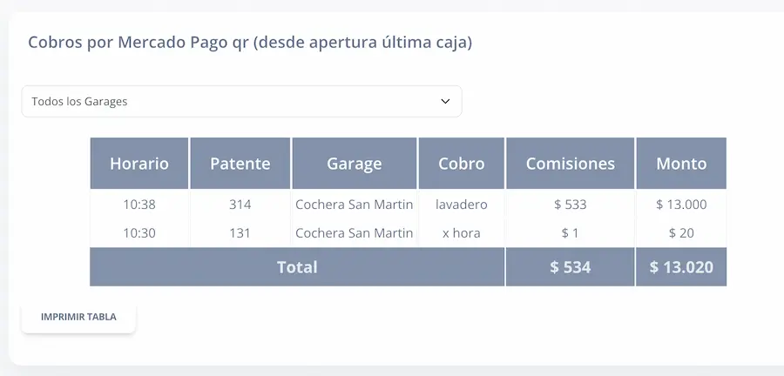Click the 10:30 time cell
Image resolution: width=784 pixels, height=376 pixels.
pos(139,233)
